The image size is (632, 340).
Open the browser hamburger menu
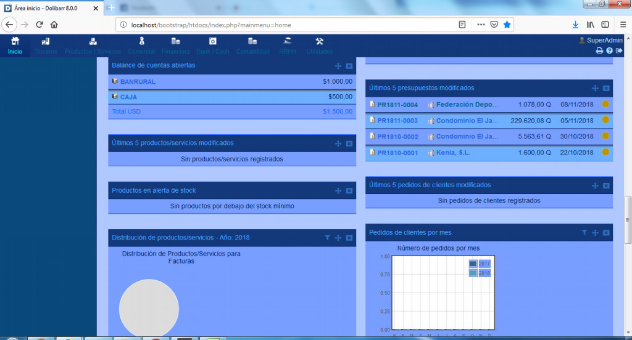[x=623, y=25]
